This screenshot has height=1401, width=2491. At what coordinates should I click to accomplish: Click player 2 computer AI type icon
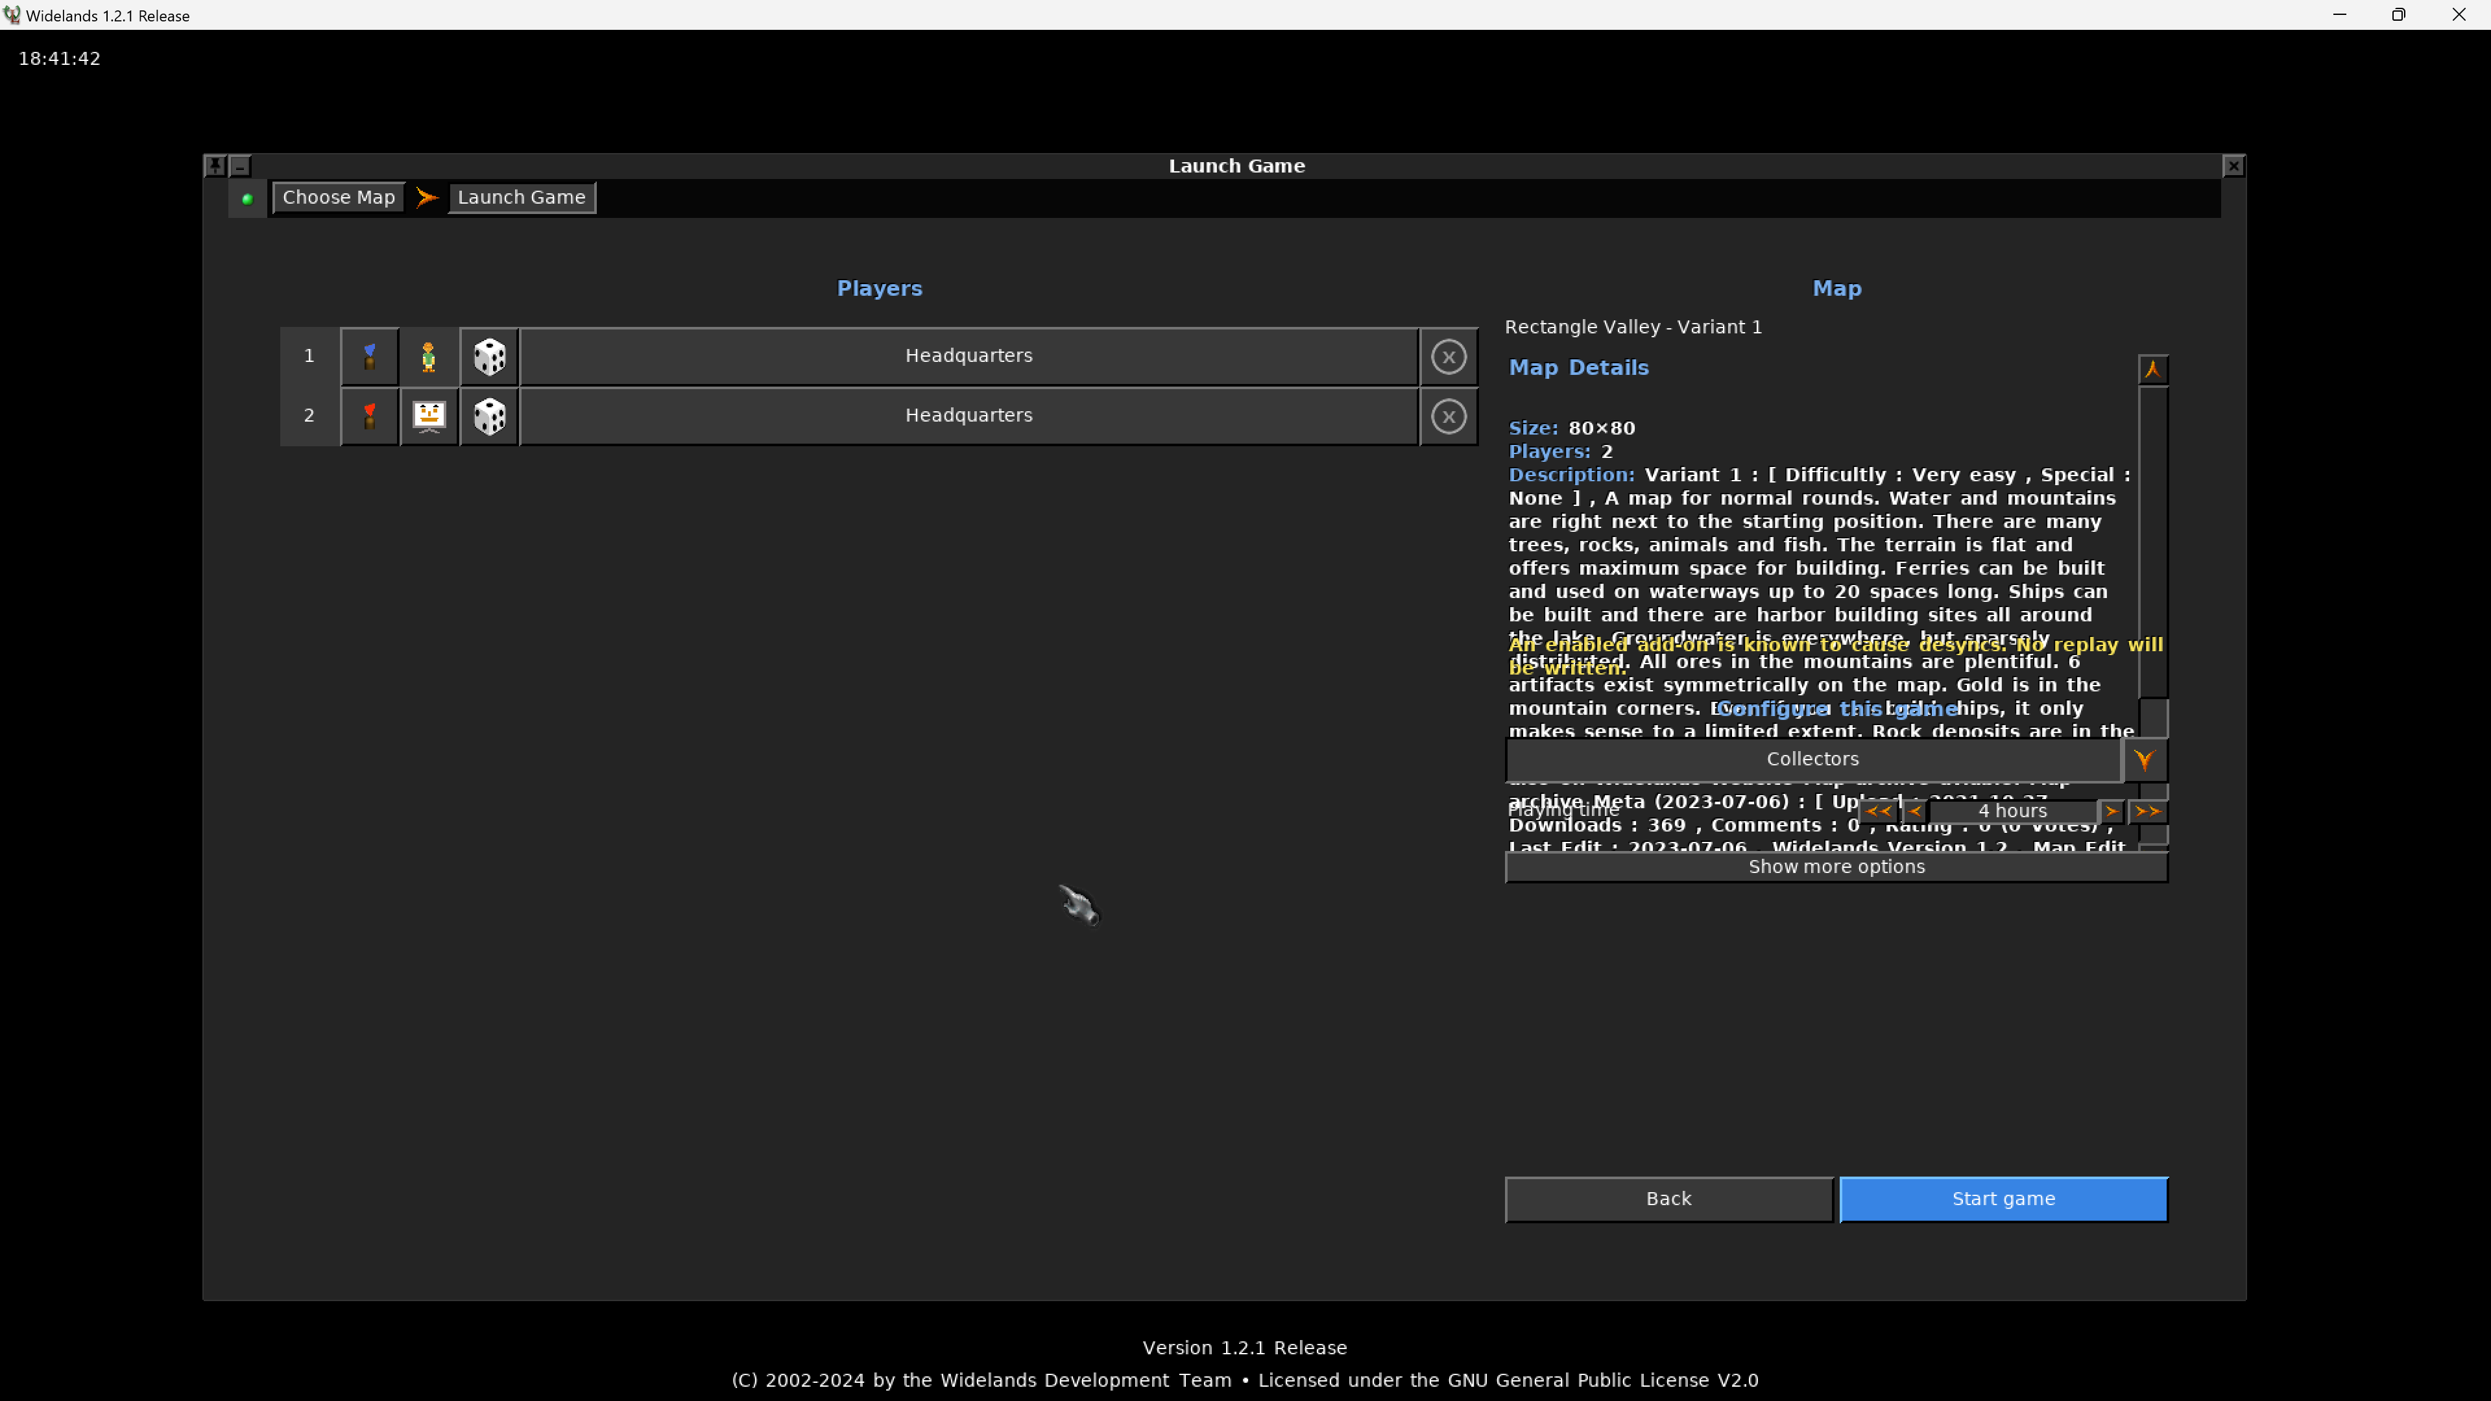click(428, 416)
